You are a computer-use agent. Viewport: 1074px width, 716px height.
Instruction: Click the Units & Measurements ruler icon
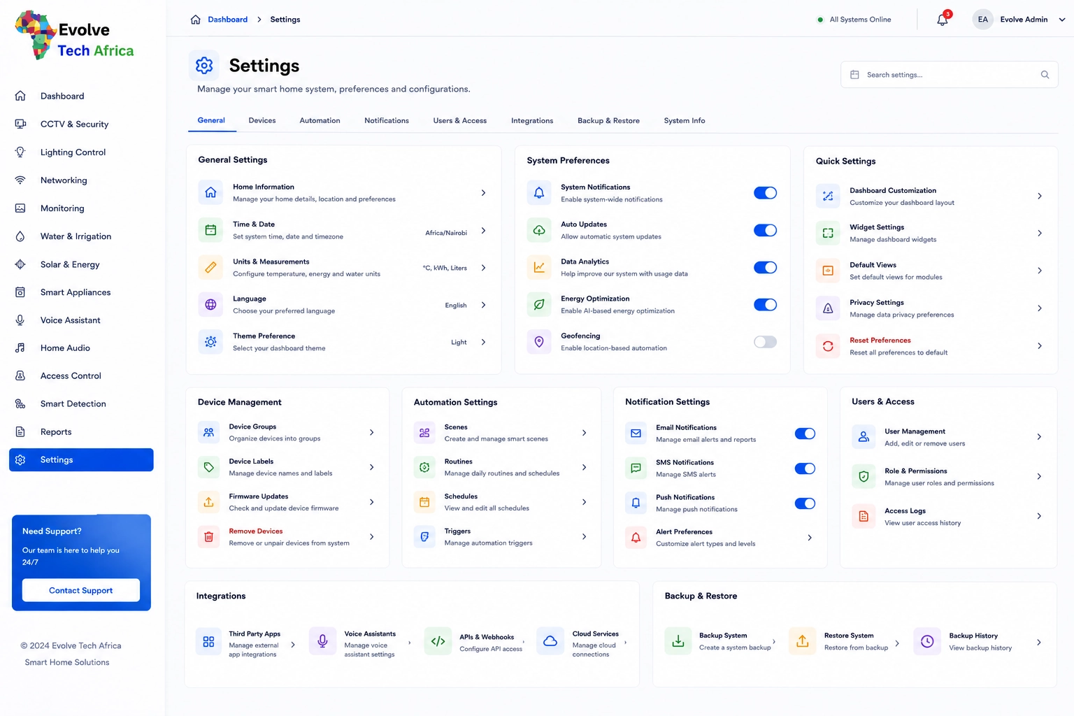click(x=210, y=267)
